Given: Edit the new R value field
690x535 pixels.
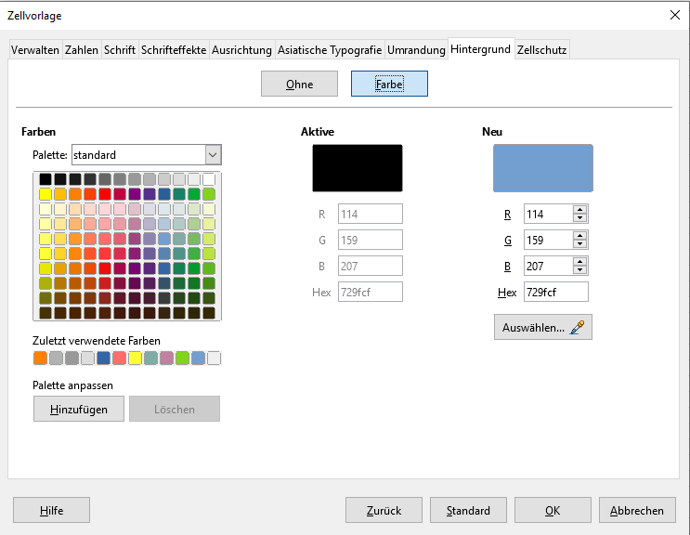Looking at the screenshot, I should click(x=548, y=214).
